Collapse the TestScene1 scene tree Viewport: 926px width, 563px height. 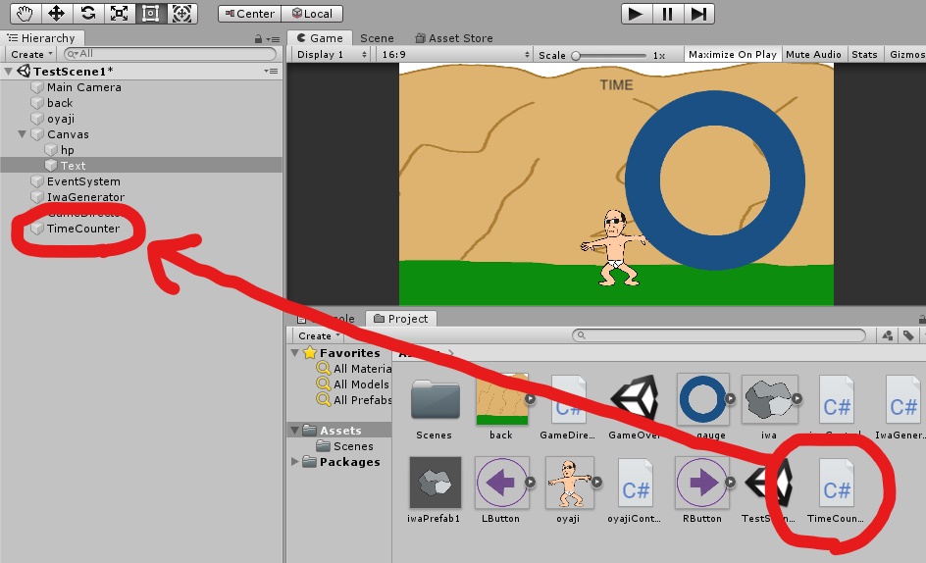click(8, 71)
